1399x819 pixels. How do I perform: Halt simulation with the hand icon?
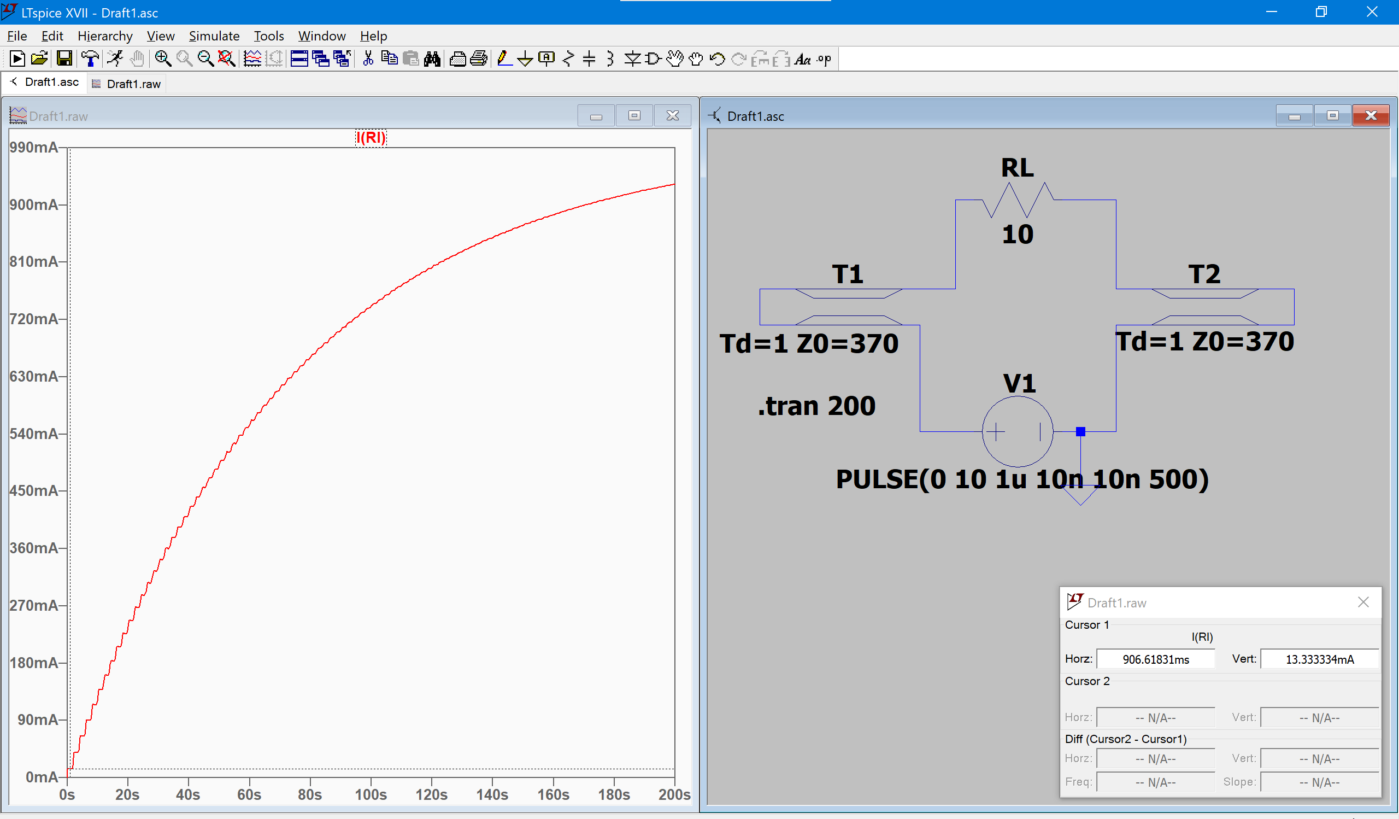click(x=137, y=58)
